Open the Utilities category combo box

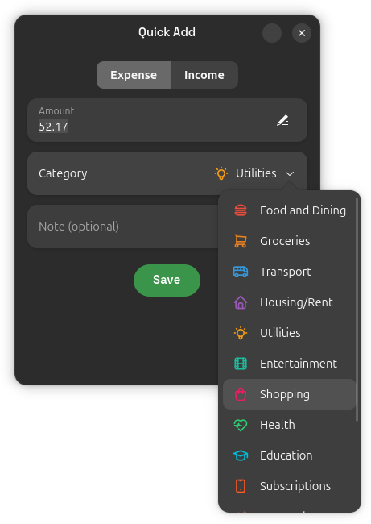click(x=254, y=173)
